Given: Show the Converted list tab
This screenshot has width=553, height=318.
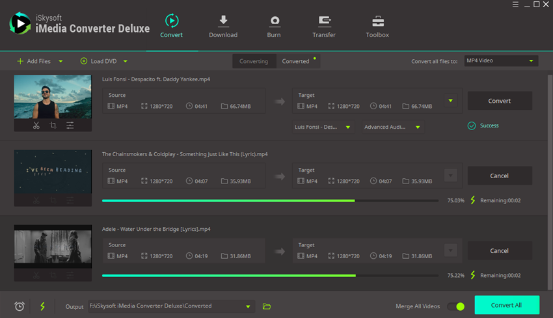Looking at the screenshot, I should 299,61.
